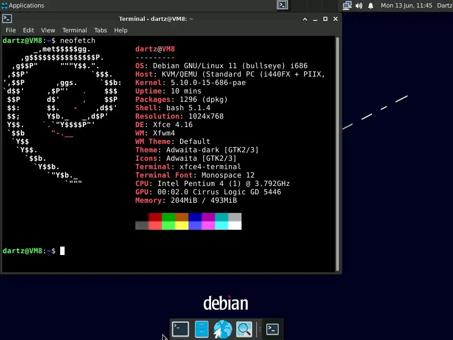Screen dimensions: 453x340
Task: Click the "Uptime: 10 mins" line
Action: coord(169,91)
